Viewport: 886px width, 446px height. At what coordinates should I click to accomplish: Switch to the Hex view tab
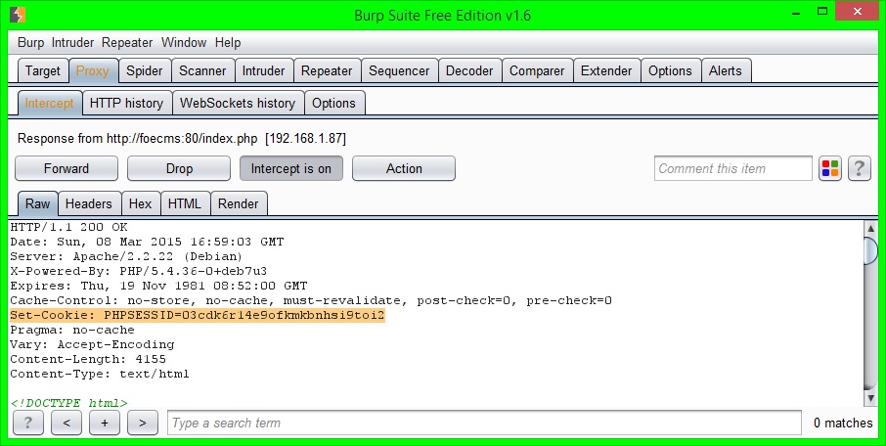coord(140,204)
